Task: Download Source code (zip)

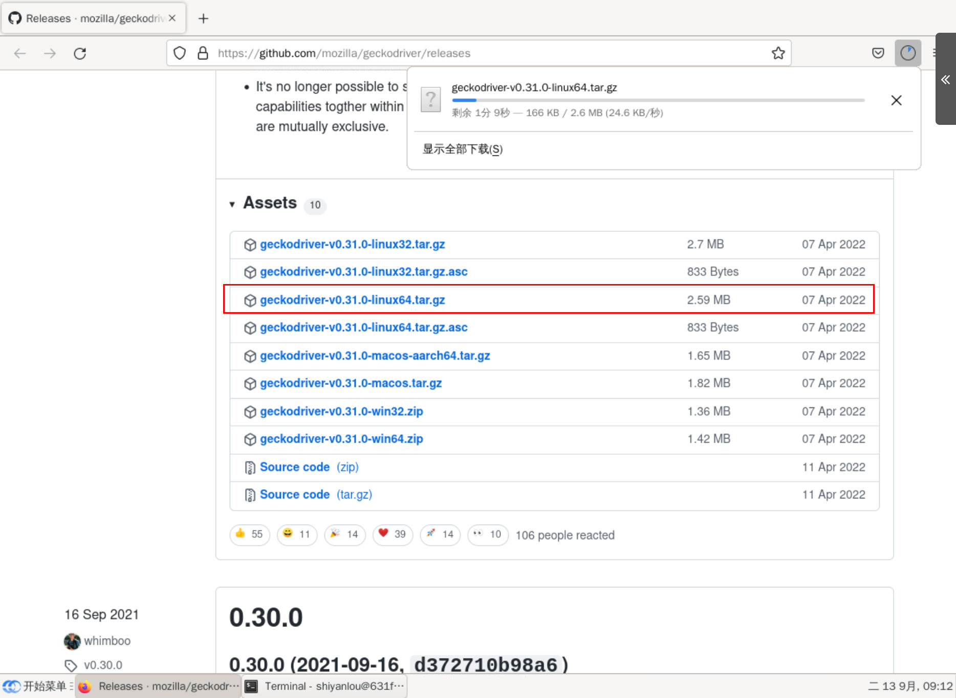Action: click(309, 467)
